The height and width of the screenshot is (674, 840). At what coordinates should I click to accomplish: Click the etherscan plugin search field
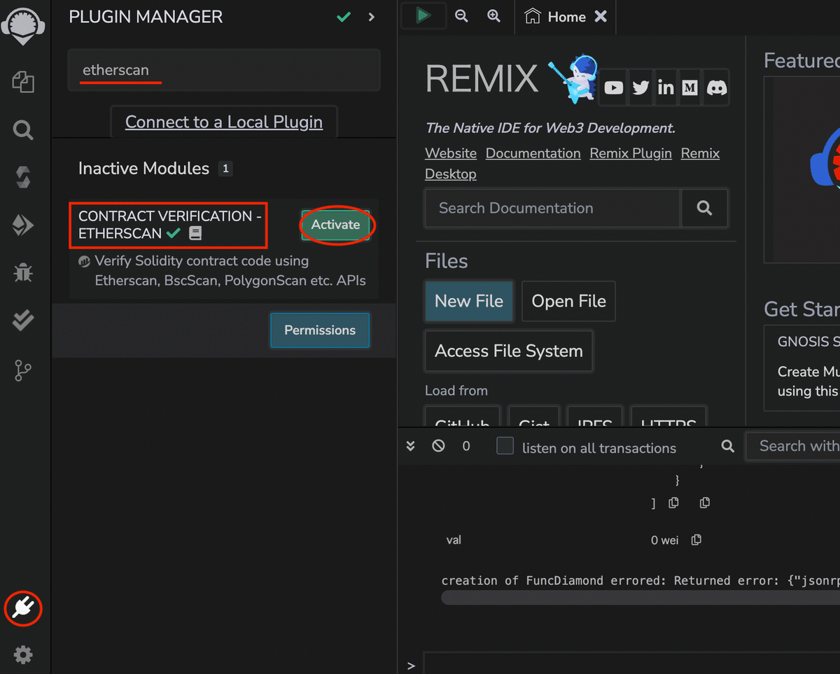pos(223,70)
